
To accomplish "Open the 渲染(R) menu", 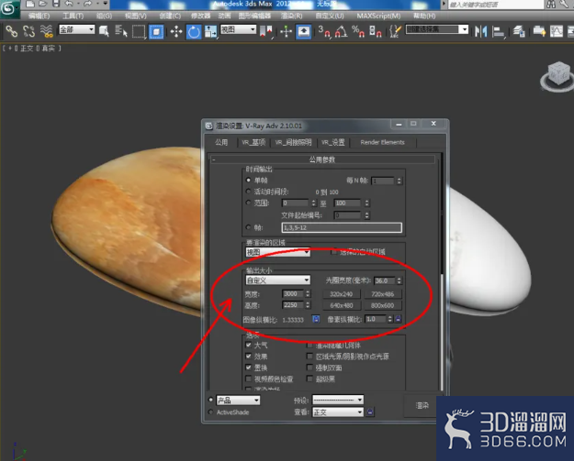I will (291, 16).
